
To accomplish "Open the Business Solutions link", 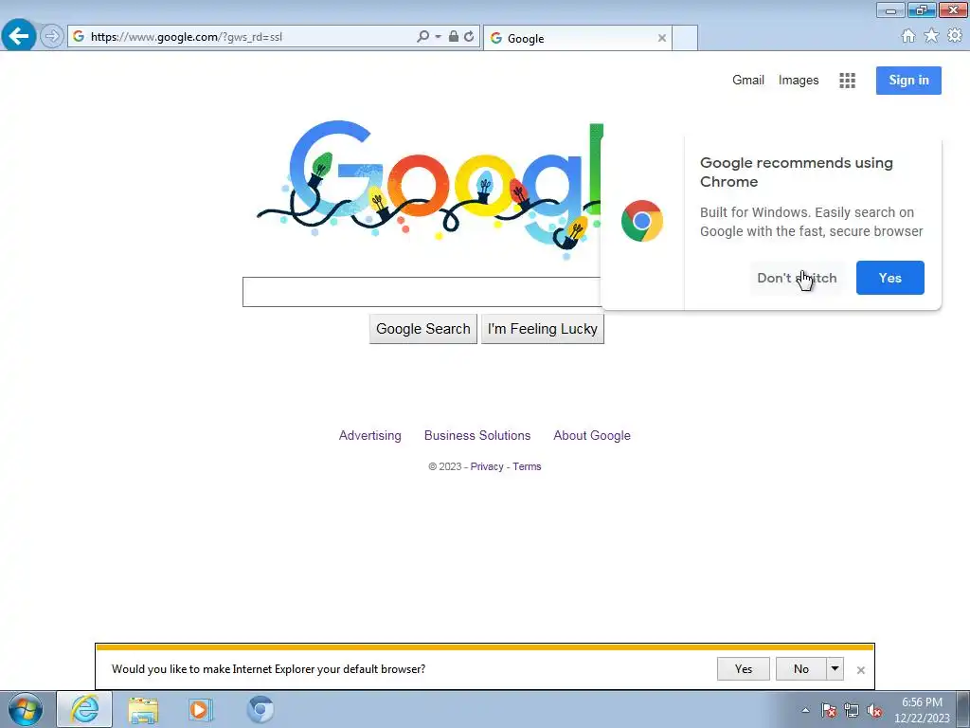I will coord(477,435).
